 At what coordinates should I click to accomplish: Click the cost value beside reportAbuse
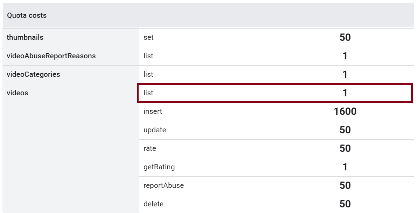pos(345,185)
